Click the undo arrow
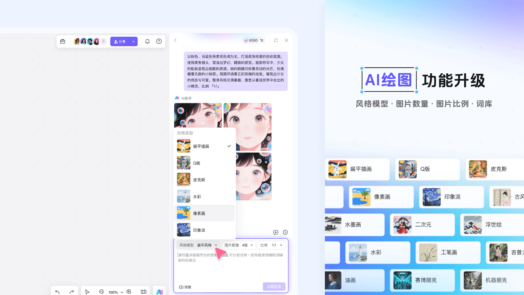Viewport: 524px width, 295px height. 58,292
